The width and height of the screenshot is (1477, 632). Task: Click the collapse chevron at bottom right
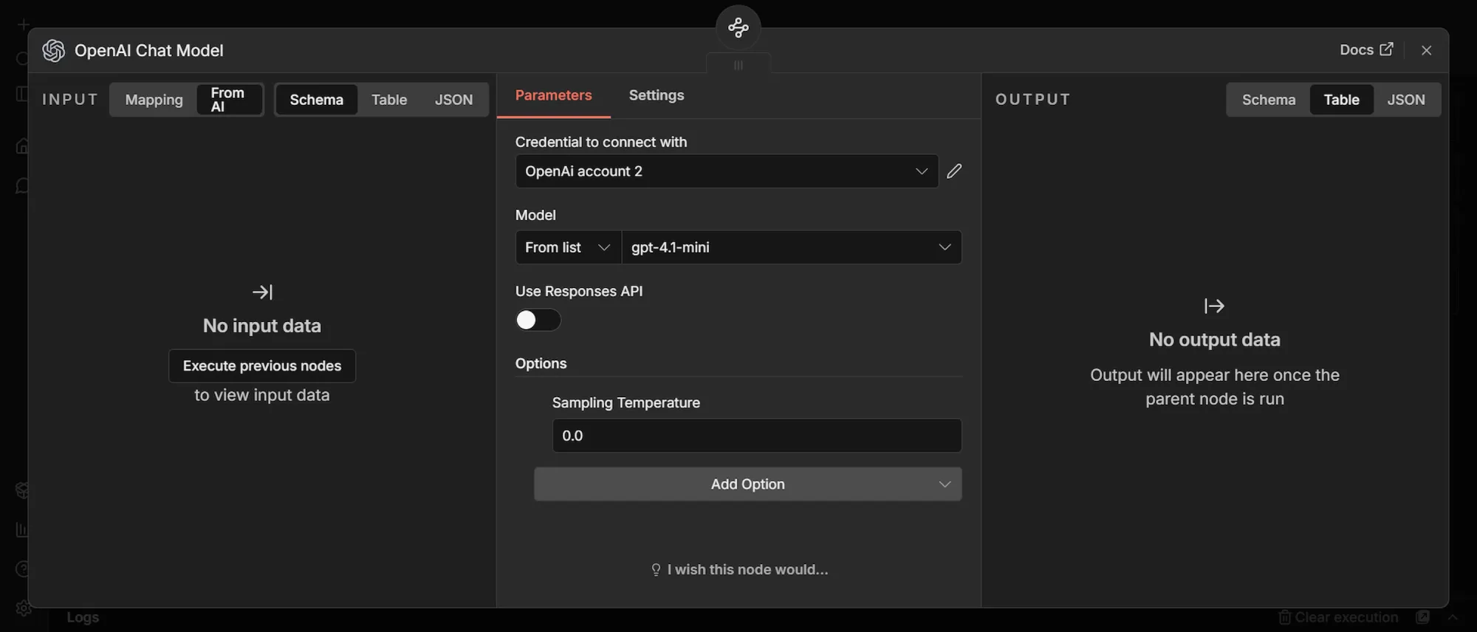(1453, 617)
